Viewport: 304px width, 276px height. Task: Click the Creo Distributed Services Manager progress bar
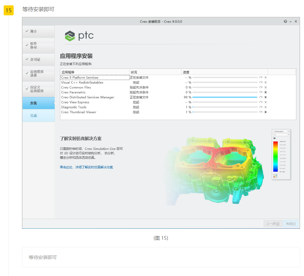tap(225, 97)
